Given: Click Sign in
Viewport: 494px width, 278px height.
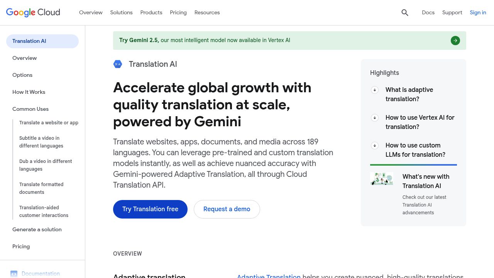Looking at the screenshot, I should 478,12.
